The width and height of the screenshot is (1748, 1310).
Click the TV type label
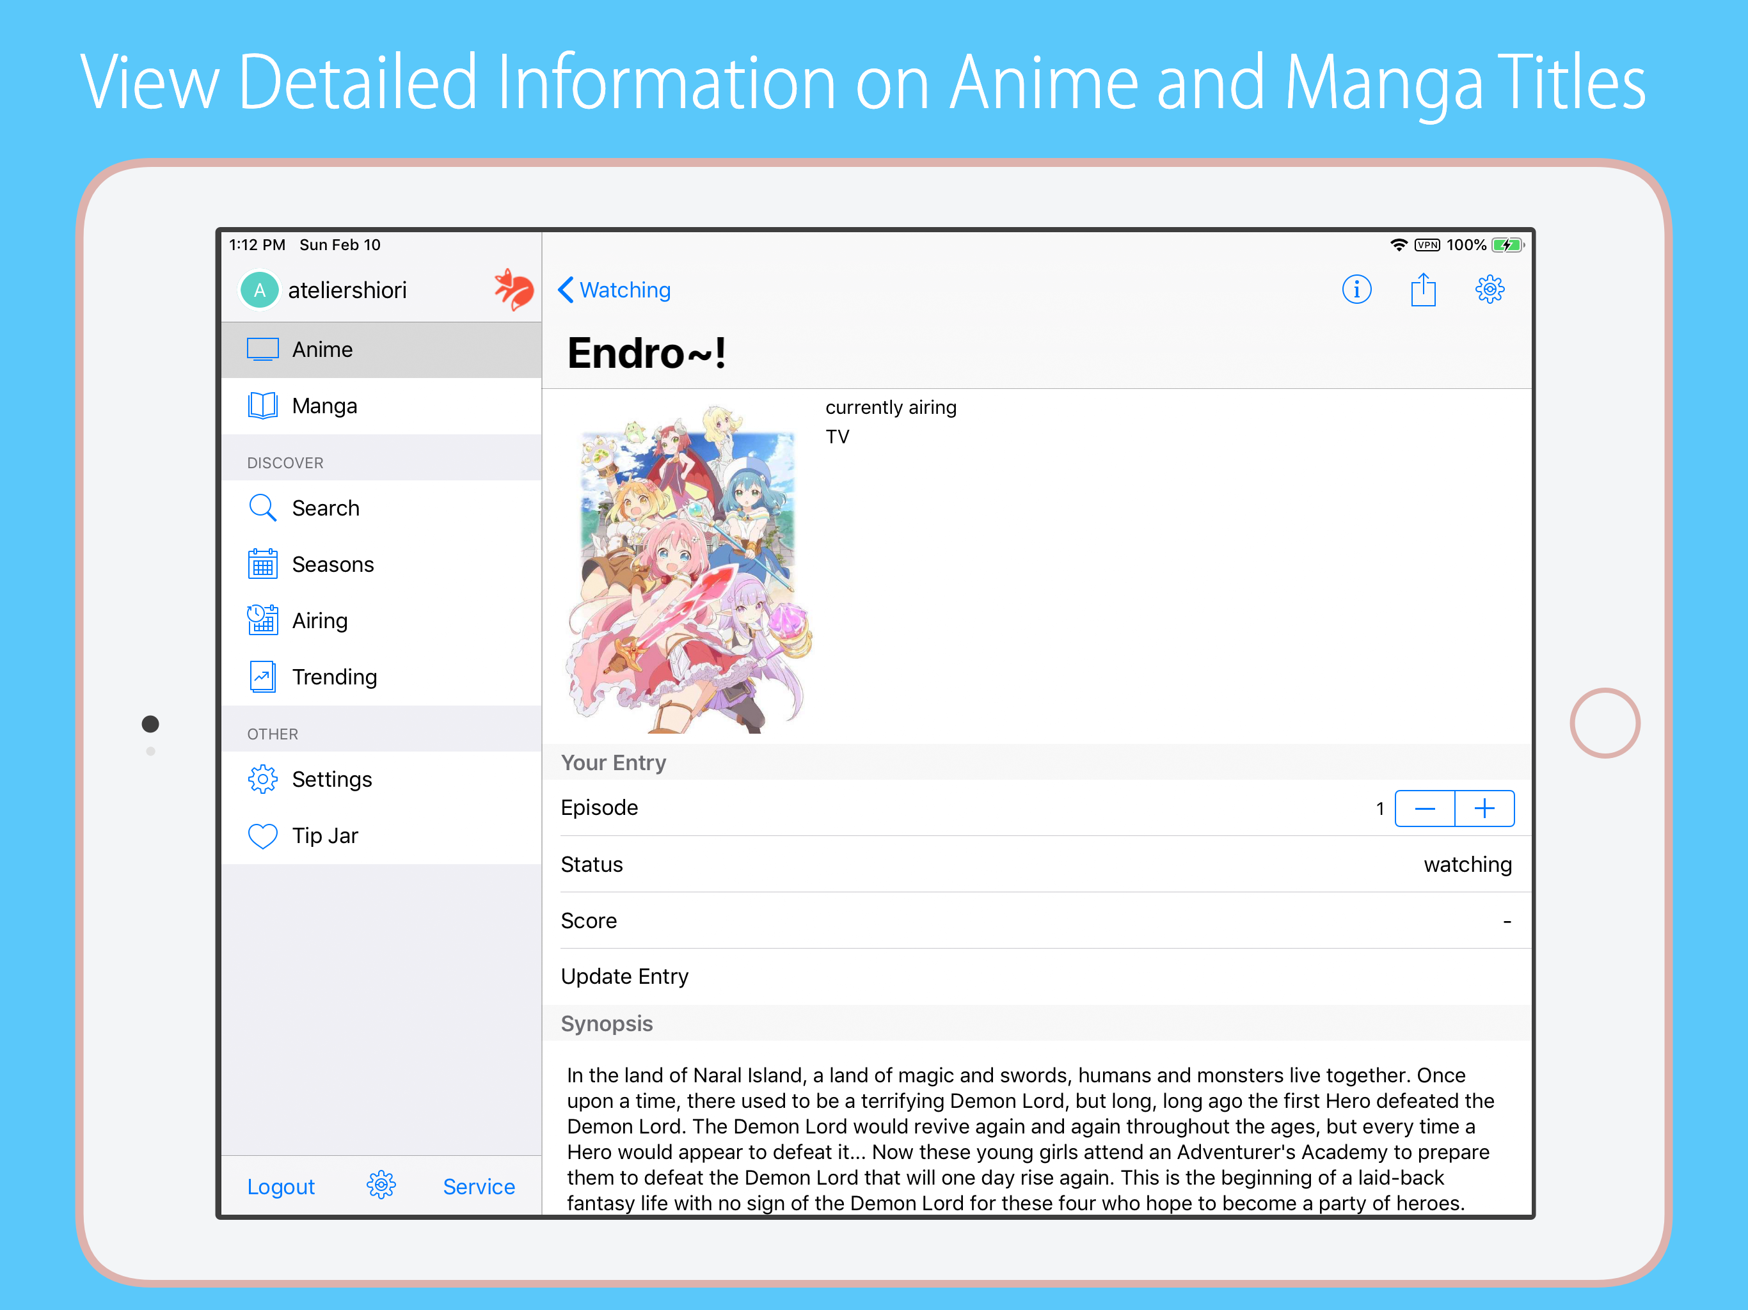(x=837, y=437)
